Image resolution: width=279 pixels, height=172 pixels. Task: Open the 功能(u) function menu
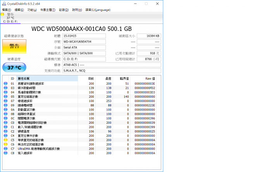click(x=32, y=10)
